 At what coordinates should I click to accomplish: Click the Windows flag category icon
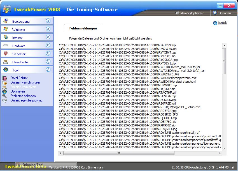[x=6, y=29]
